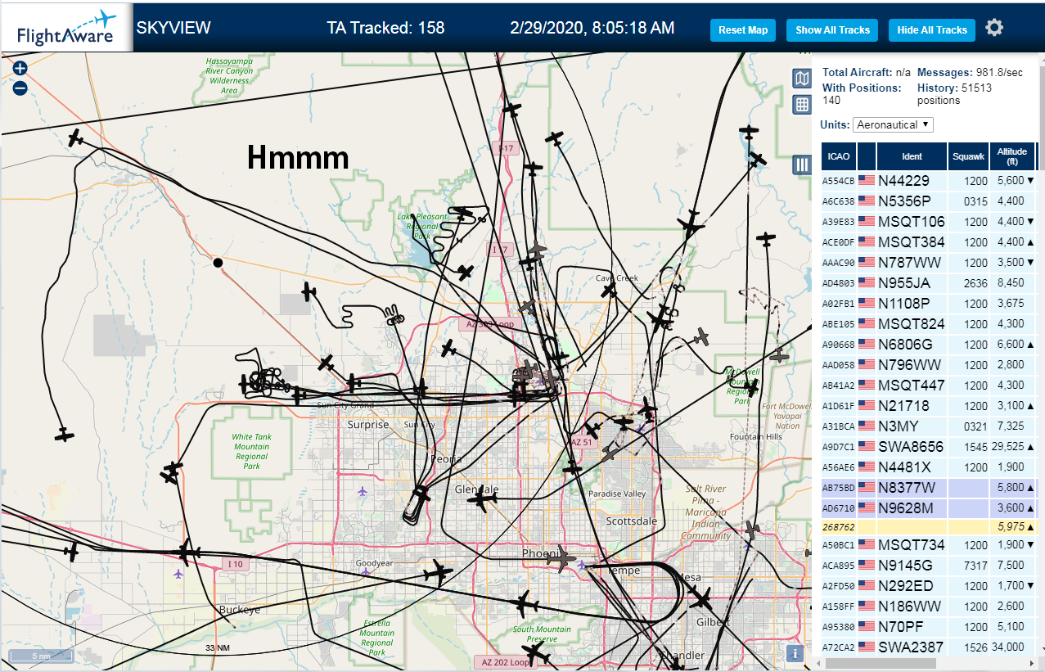The height and width of the screenshot is (672, 1045).
Task: Select aircraft N70PF in the list
Action: (929, 627)
